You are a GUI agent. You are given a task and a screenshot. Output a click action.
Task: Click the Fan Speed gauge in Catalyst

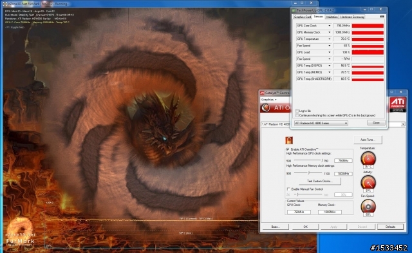368,207
